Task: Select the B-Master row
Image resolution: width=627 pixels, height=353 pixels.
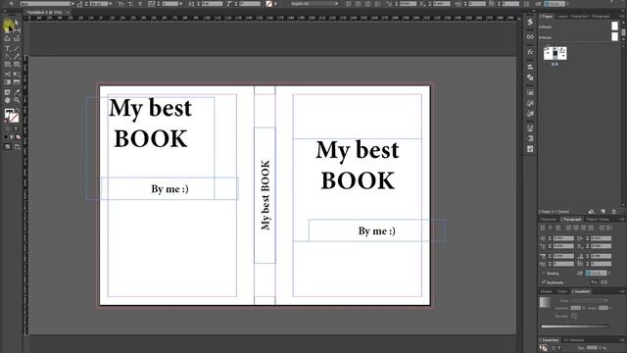Action: coord(579,37)
